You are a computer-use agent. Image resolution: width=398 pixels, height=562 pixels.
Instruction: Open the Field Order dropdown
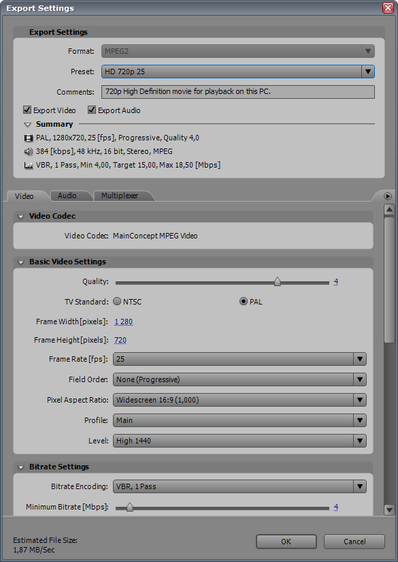point(239,379)
